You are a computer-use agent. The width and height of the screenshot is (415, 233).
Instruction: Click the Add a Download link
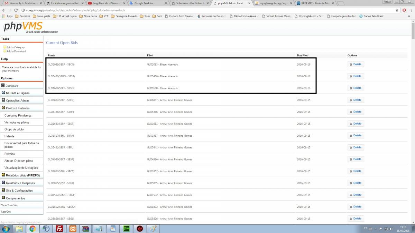[x=16, y=51]
